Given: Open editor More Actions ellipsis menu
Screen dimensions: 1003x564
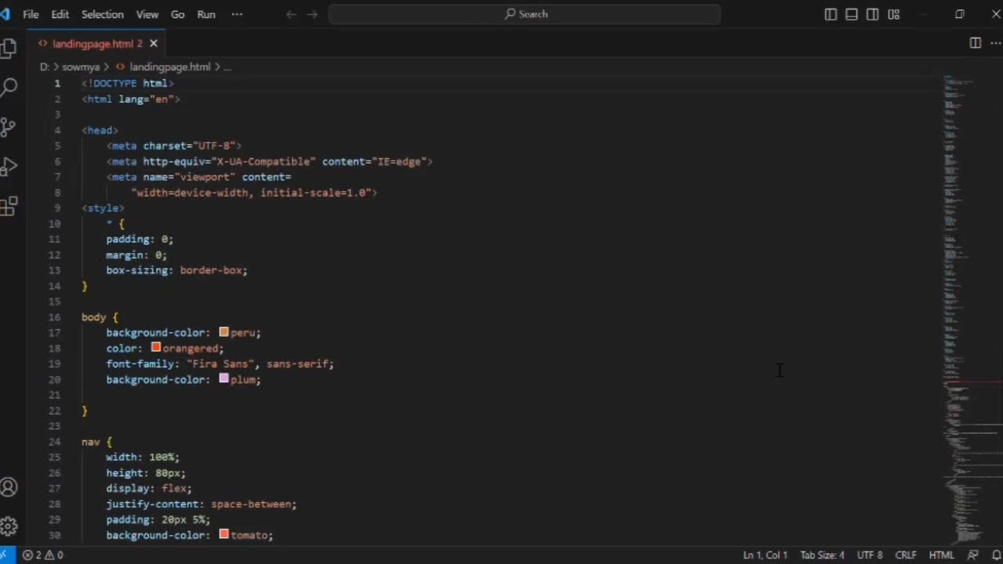Looking at the screenshot, I should pyautogui.click(x=995, y=43).
